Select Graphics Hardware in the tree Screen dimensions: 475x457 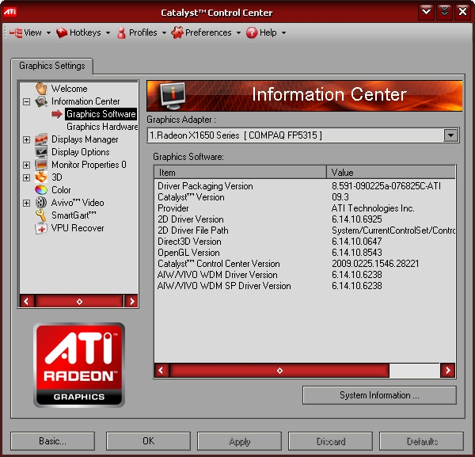click(x=102, y=127)
